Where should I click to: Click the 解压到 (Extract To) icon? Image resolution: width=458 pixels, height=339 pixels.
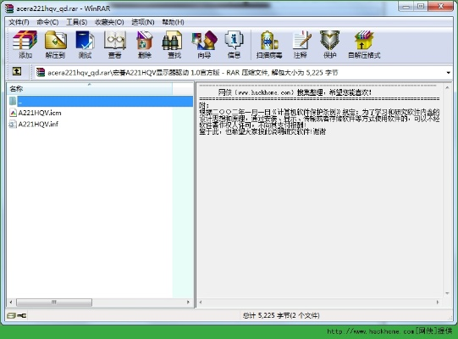pos(56,44)
